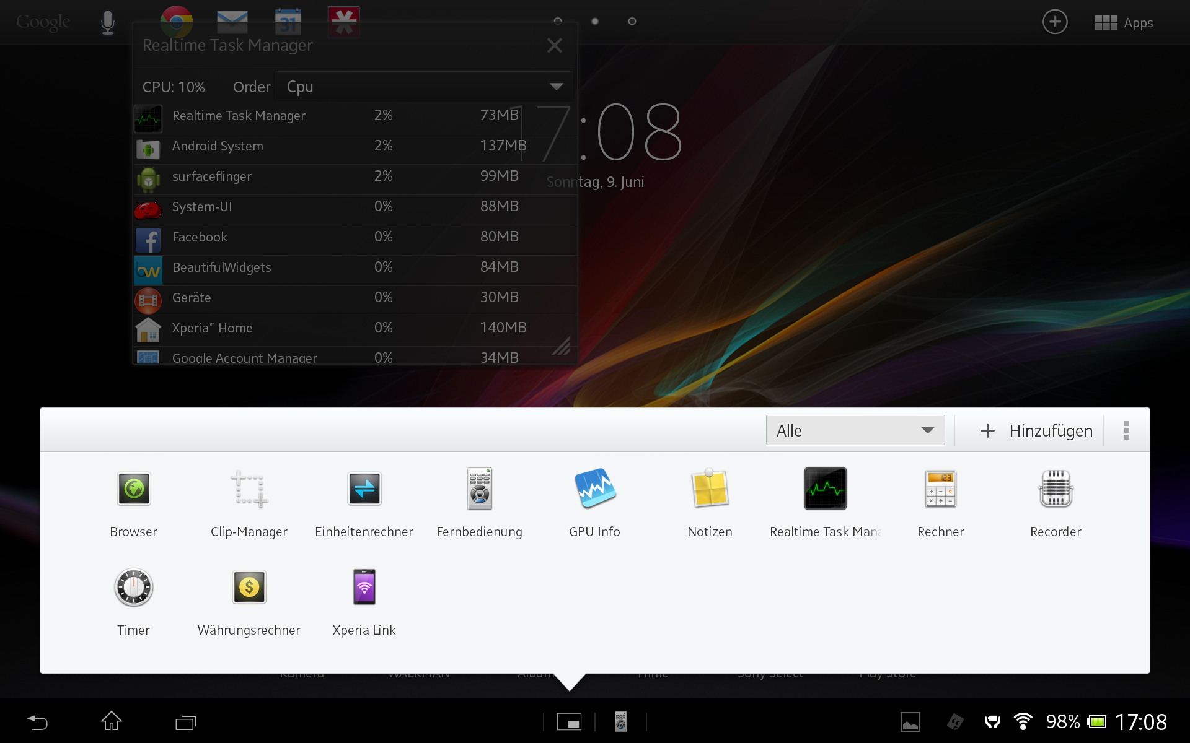This screenshot has height=743, width=1190.
Task: Tap the CPU: 10% readout
Action: pyautogui.click(x=174, y=87)
